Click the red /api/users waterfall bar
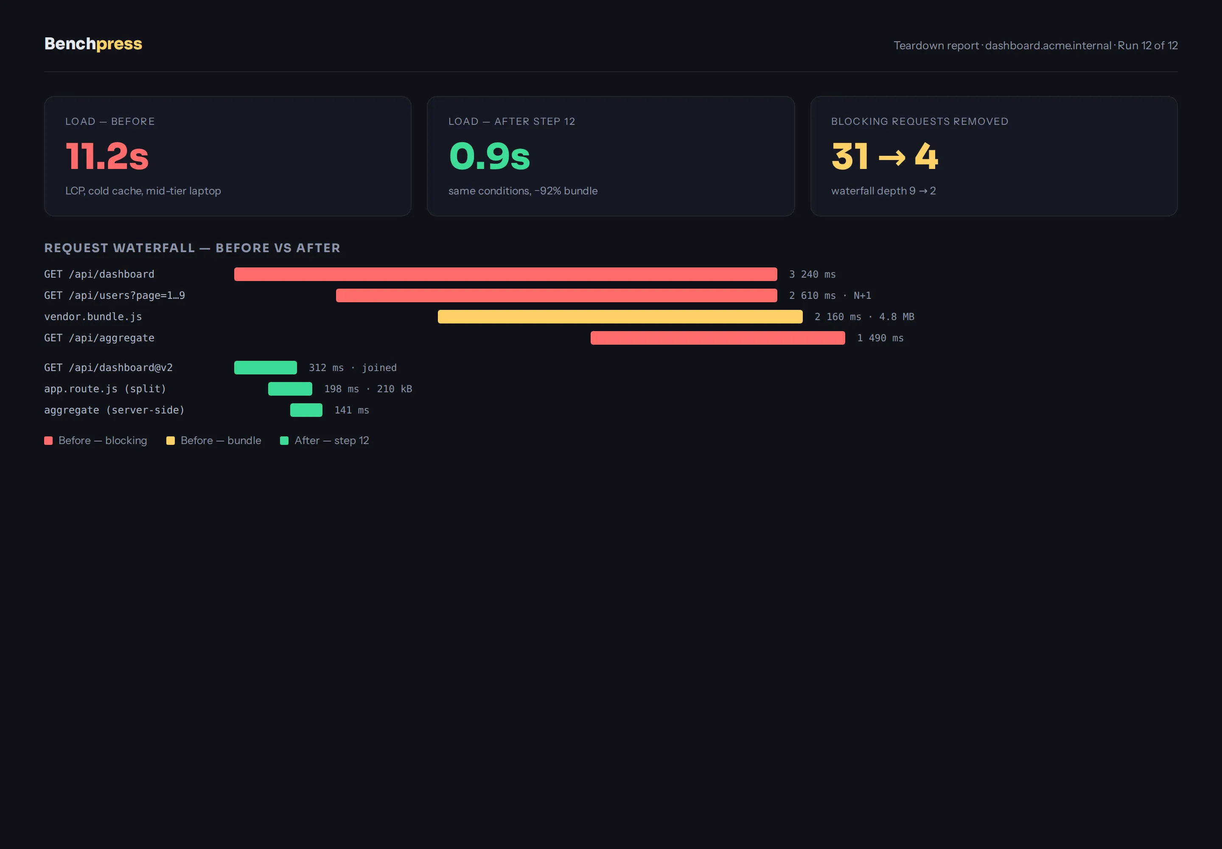 click(x=556, y=295)
